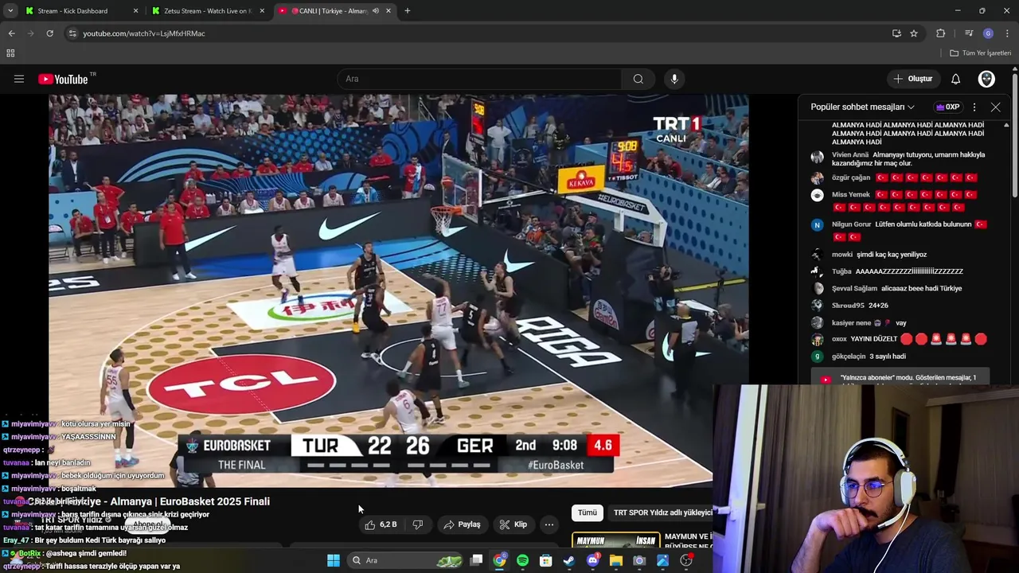Screen dimensions: 1019x573
Task: Mute the YouTube tab via speaker icon
Action: (x=375, y=11)
